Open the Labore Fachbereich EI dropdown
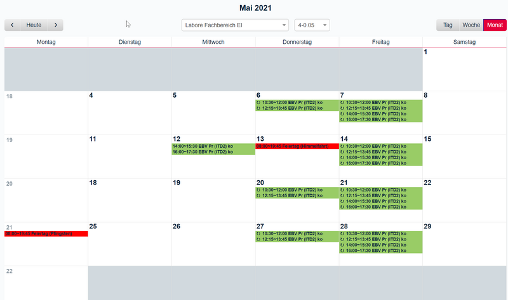 pyautogui.click(x=235, y=25)
